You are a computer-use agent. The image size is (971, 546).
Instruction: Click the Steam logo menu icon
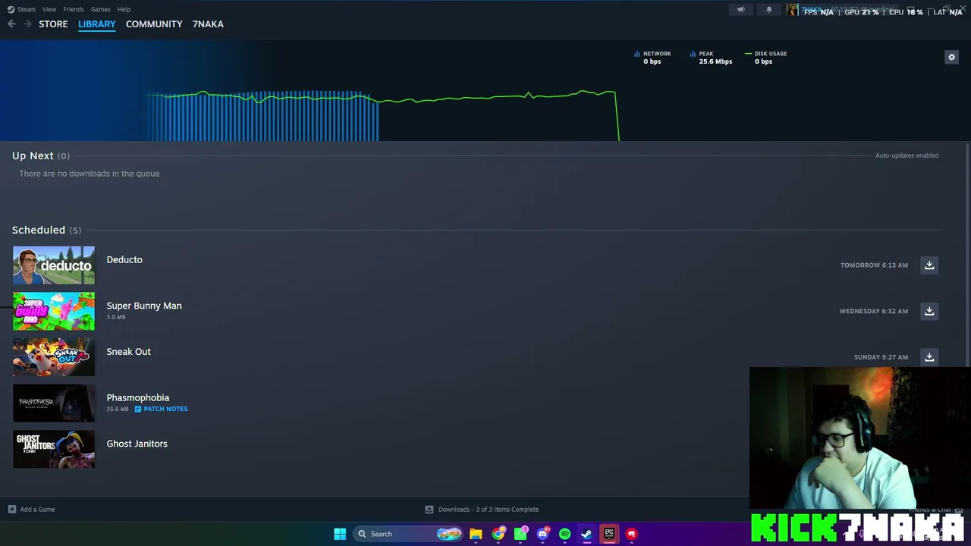[x=11, y=9]
